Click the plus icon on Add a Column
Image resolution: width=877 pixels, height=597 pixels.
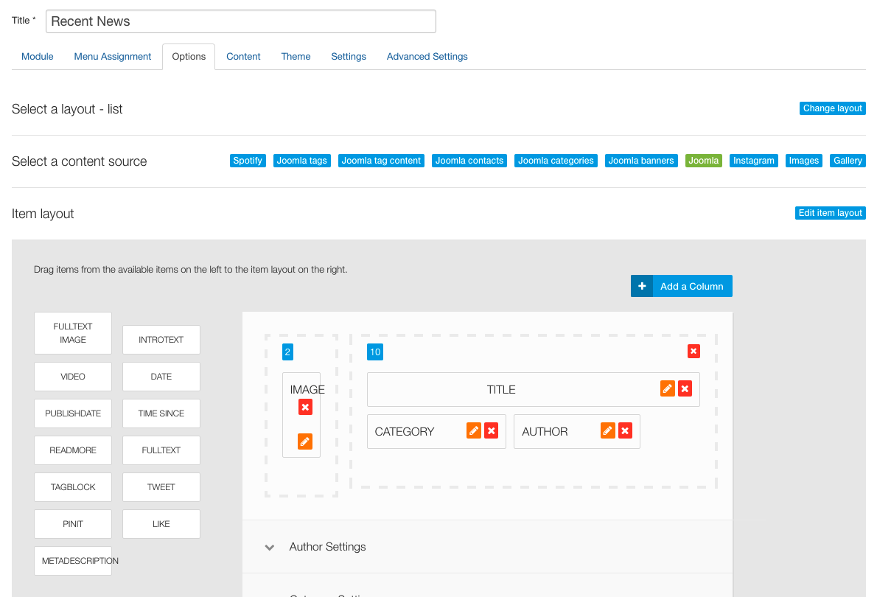point(642,286)
